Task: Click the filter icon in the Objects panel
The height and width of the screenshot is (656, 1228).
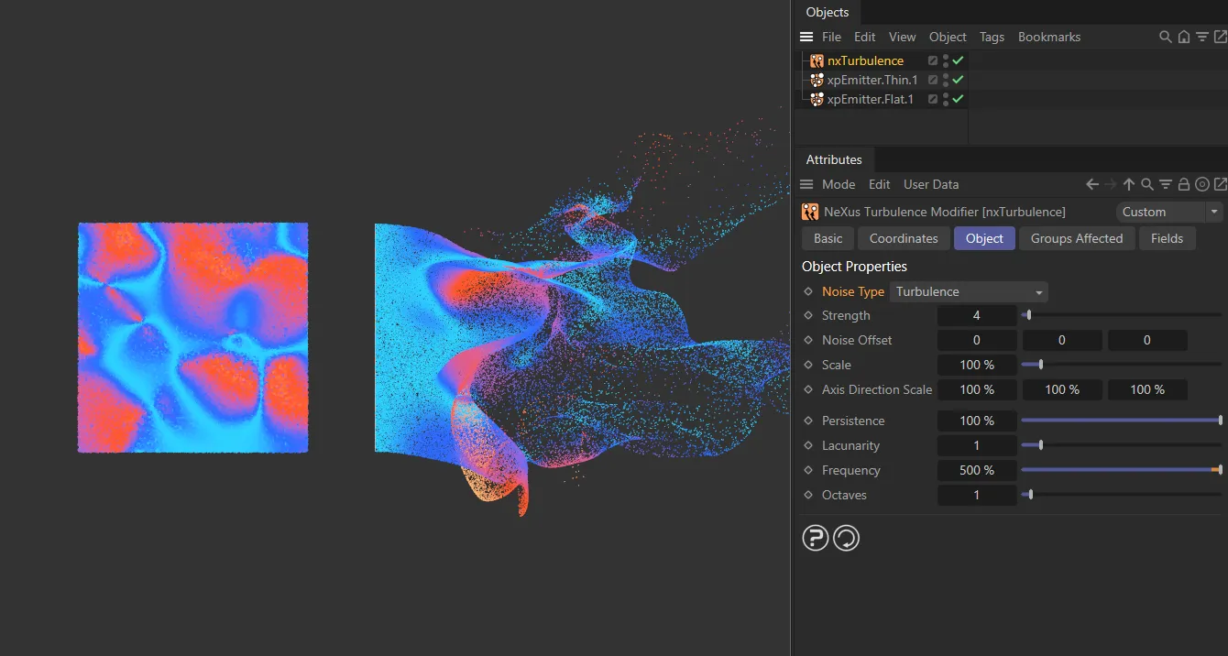Action: (1202, 37)
